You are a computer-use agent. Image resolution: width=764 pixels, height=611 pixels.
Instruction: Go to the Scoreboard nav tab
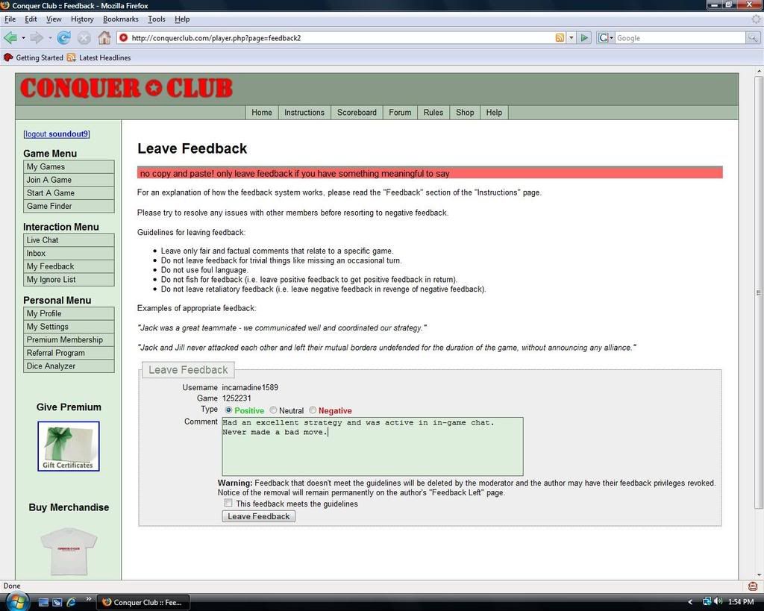point(357,113)
